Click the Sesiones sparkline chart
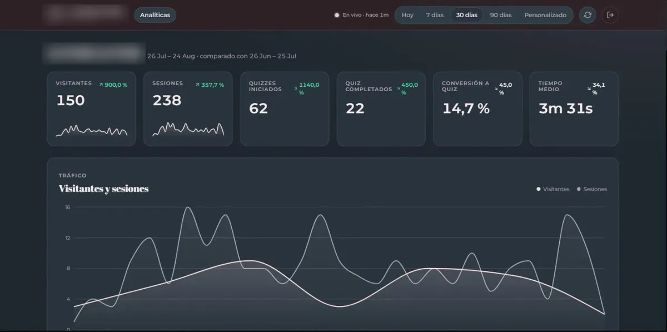 (188, 129)
